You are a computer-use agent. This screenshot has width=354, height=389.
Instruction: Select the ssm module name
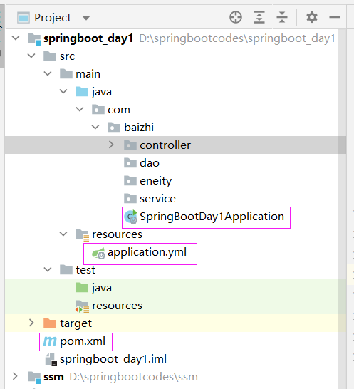point(53,378)
